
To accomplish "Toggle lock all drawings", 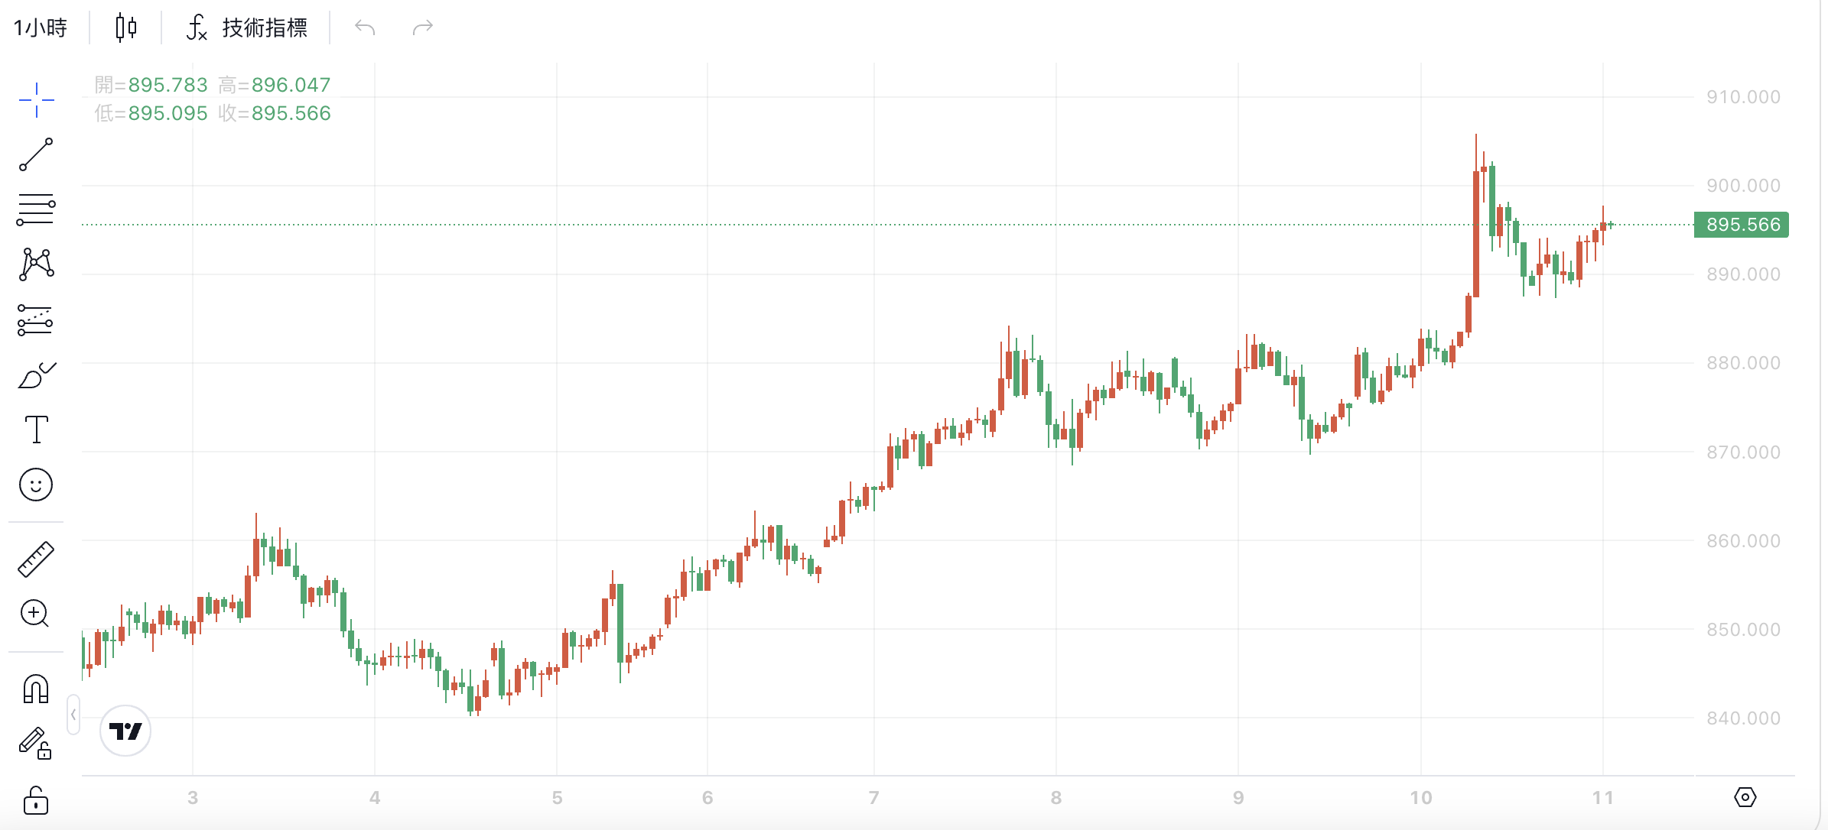I will click(36, 800).
